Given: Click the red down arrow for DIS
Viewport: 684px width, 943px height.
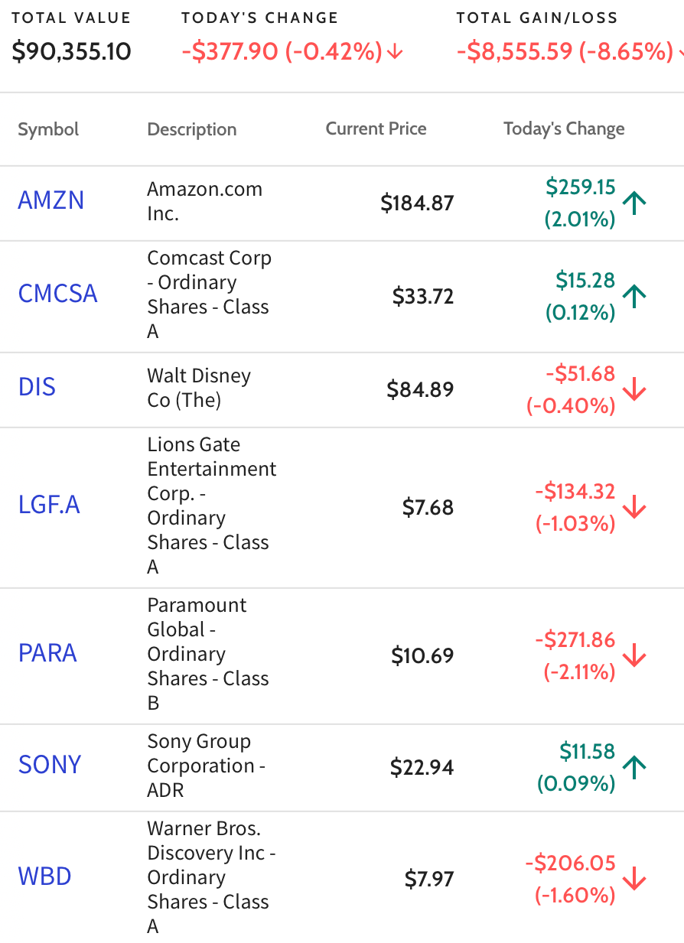Looking at the screenshot, I should [634, 390].
